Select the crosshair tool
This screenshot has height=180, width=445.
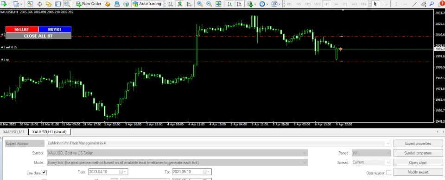[385, 4]
